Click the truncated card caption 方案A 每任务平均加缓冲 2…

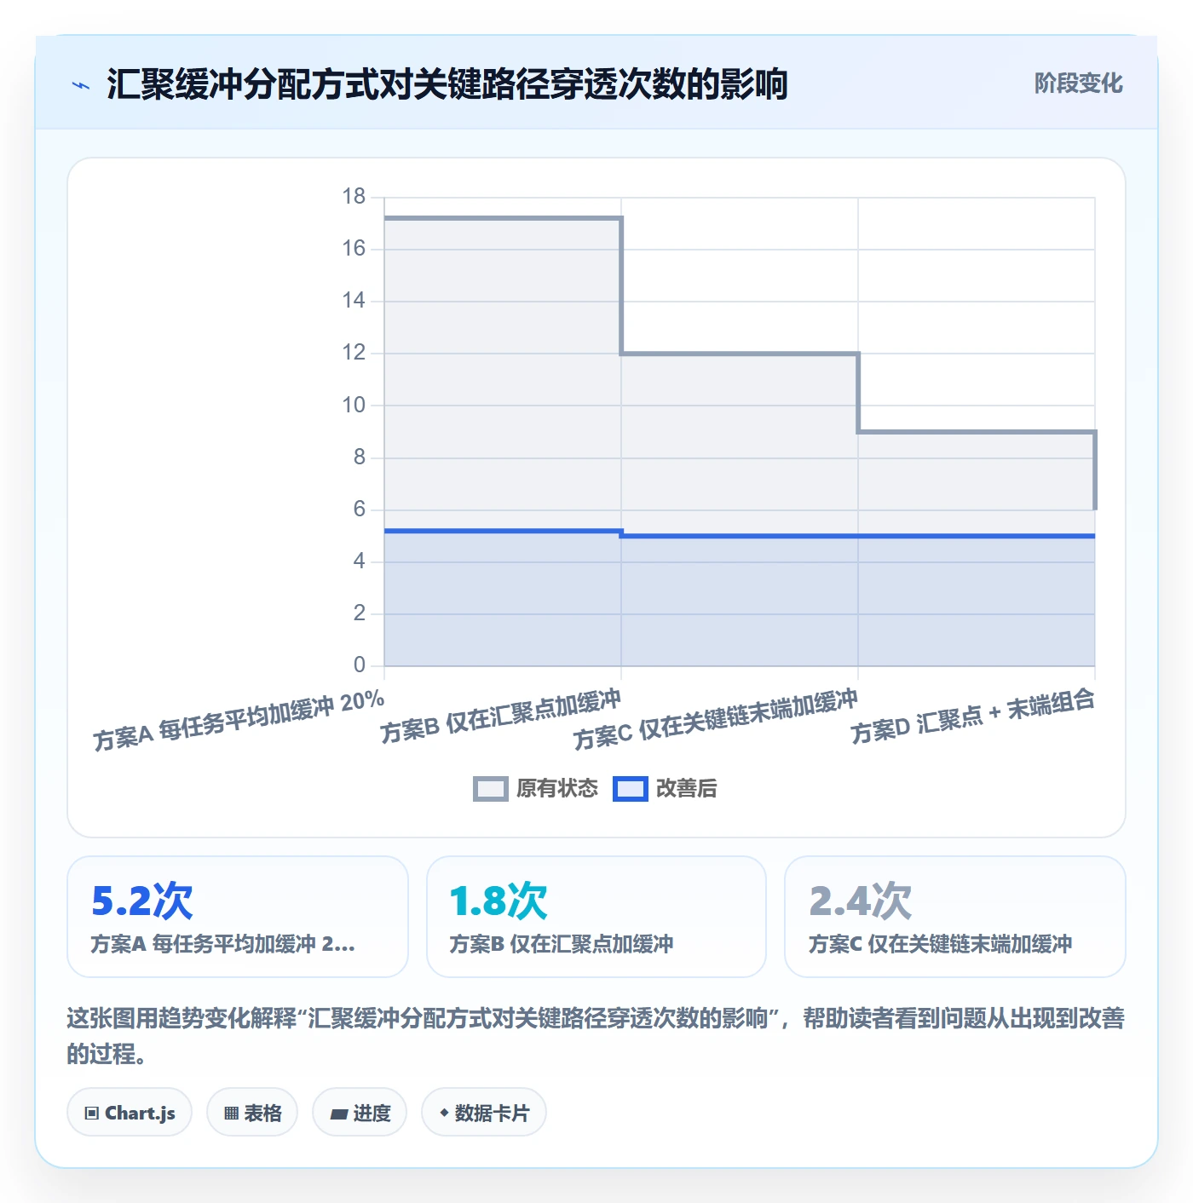[223, 944]
